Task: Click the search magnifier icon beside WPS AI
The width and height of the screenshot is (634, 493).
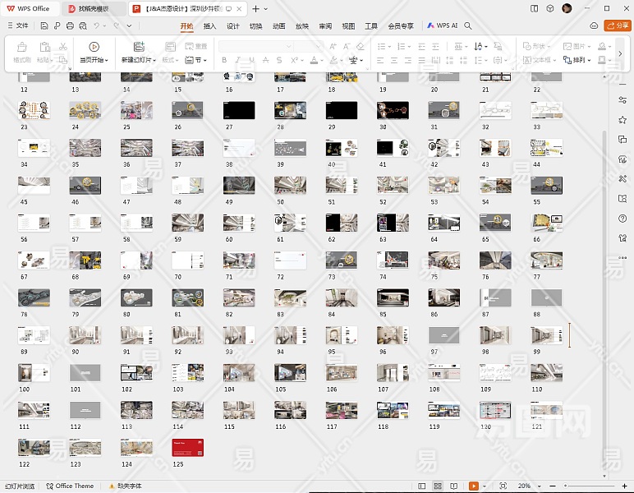Action: (x=468, y=25)
